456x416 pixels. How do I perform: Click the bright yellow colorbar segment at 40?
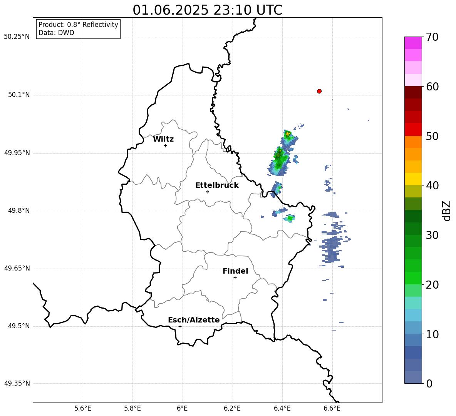pos(413,179)
